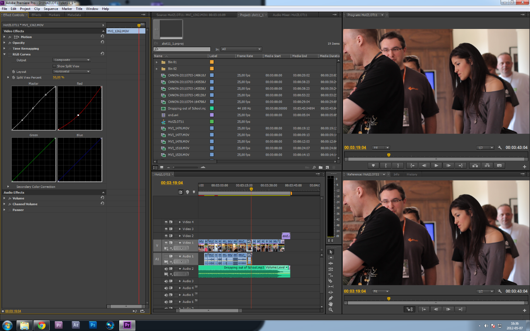This screenshot has width=530, height=331.
Task: Click New Bin folder icon in Project panel
Action: tap(320, 167)
